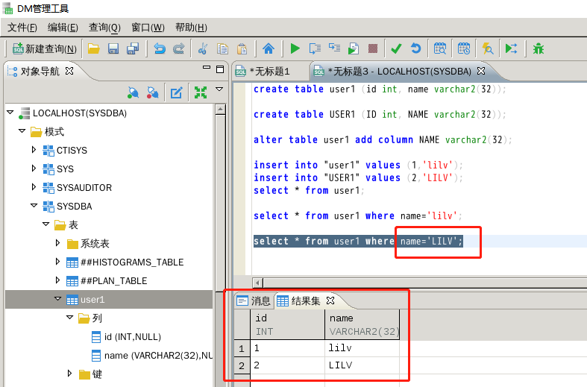The width and height of the screenshot is (587, 387).
Task: Close the 结果集 tab
Action: [x=330, y=301]
